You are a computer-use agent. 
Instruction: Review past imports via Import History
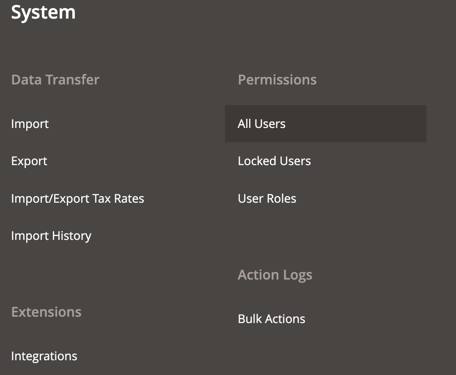[51, 236]
